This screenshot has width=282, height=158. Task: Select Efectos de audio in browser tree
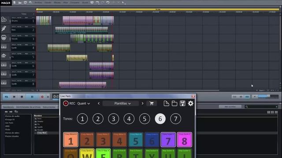click(12, 116)
